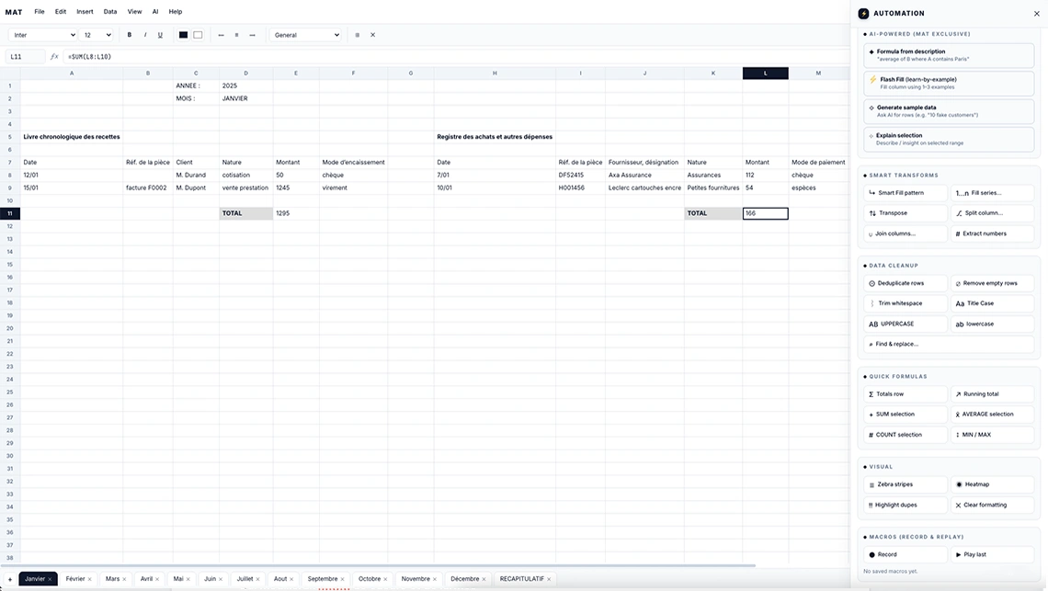Click the Automation lightning bolt icon
This screenshot has width=1048, height=591.
pyautogui.click(x=863, y=14)
